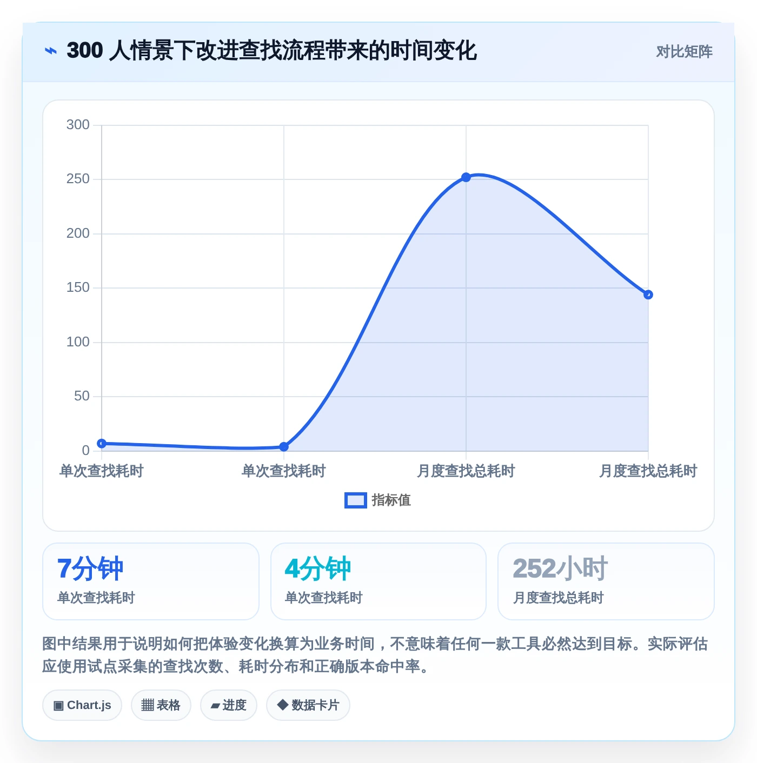Click the y-axis label 50
Viewport: 757px width, 763px height.
(82, 396)
